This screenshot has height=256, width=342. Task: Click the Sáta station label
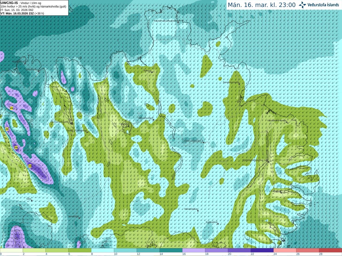pos(29,199)
